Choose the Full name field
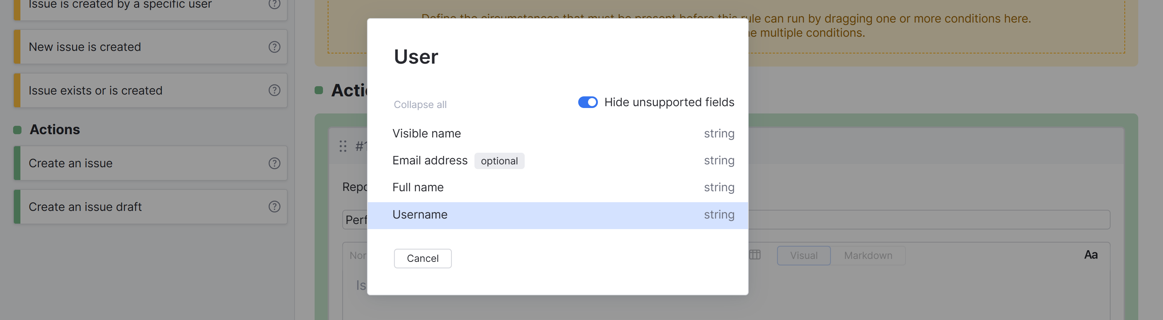This screenshot has width=1163, height=320. (x=418, y=188)
